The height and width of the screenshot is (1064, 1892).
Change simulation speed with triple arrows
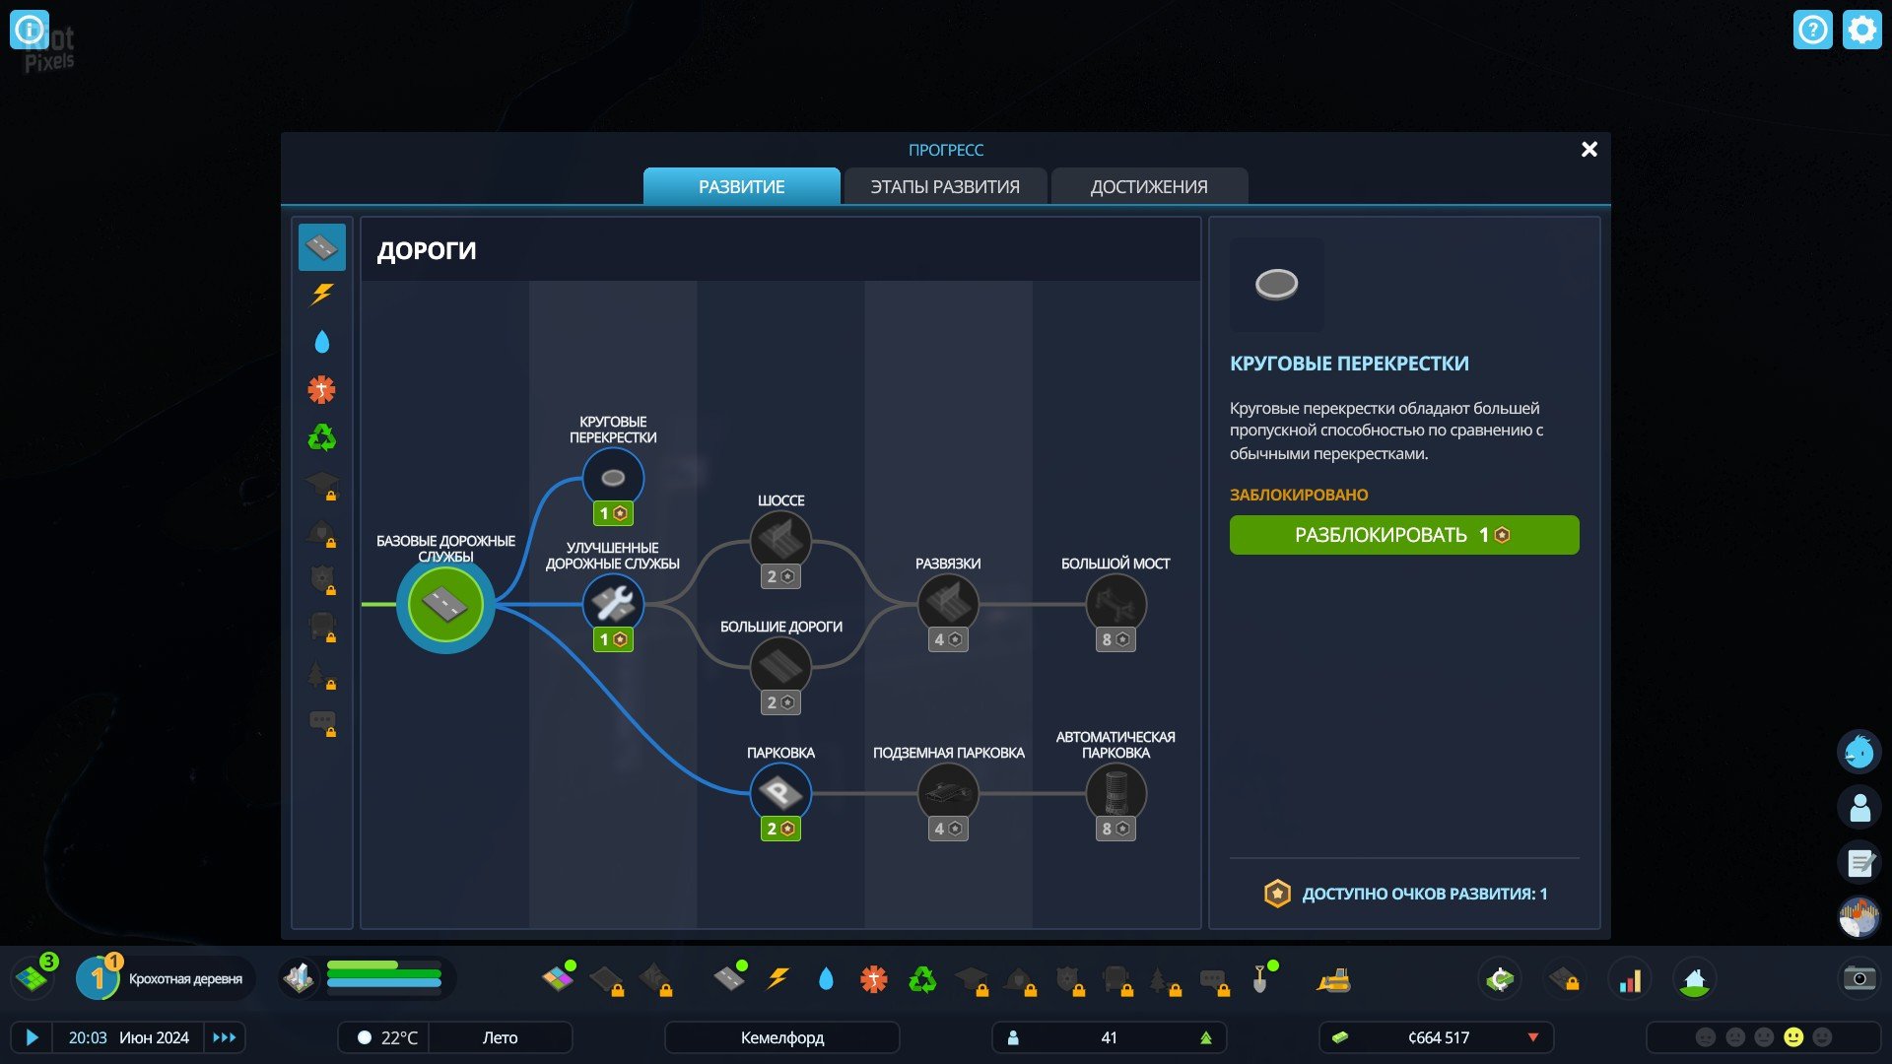pyautogui.click(x=225, y=1037)
